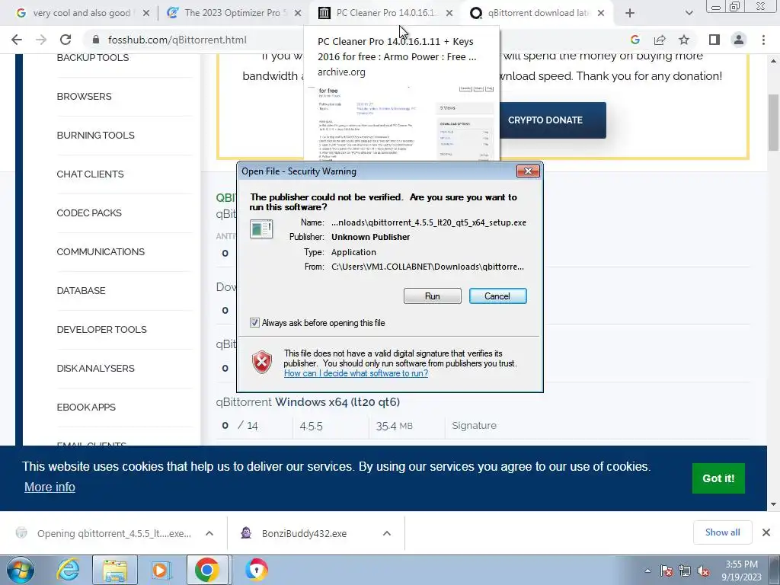Viewport: 780px width, 585px height.
Task: Open EBOOK APPS category
Action: click(86, 407)
